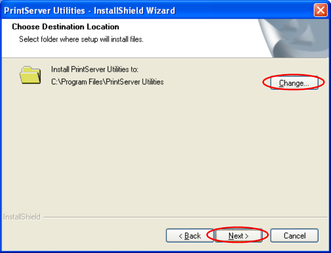Click the blank title bar area beside the title text
This screenshot has width=331, height=253.
click(x=243, y=11)
